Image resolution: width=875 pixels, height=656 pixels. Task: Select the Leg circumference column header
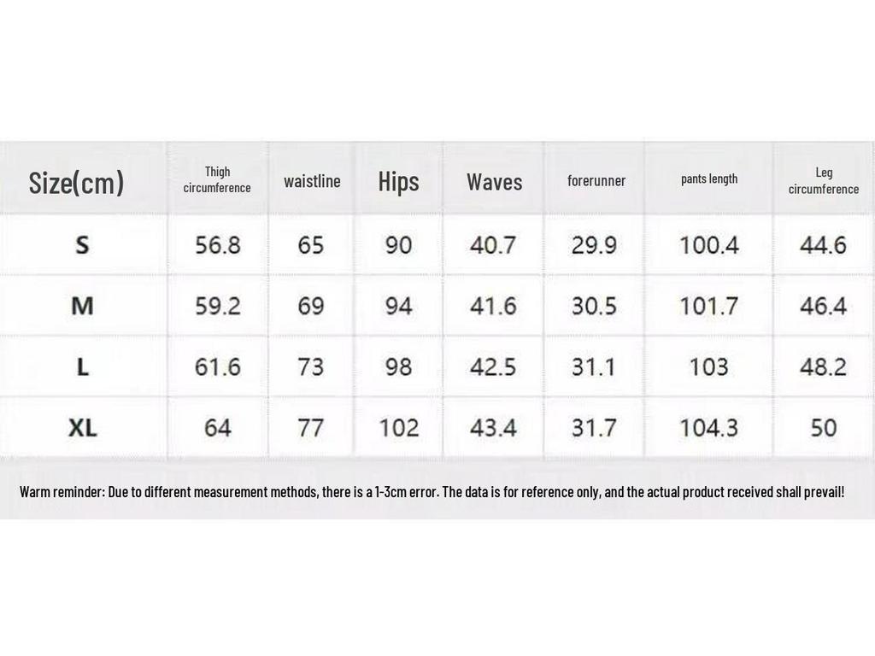click(x=824, y=181)
